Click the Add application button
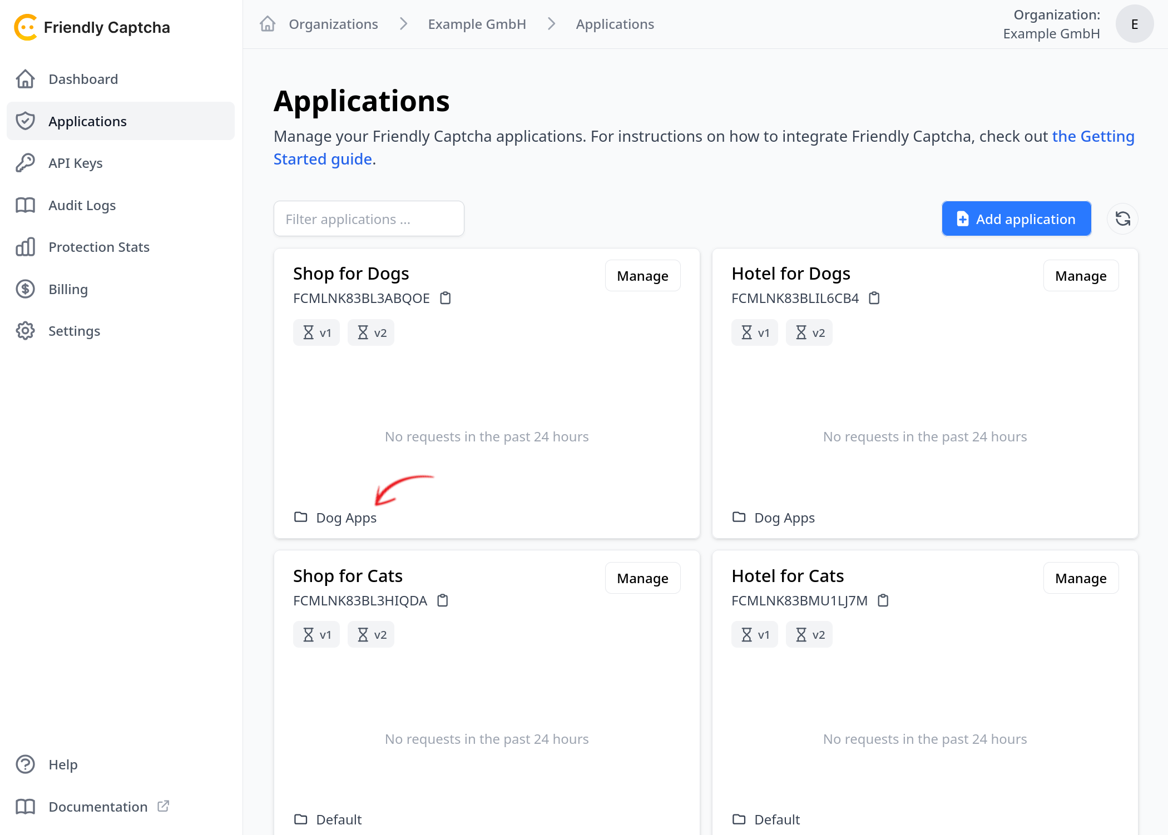1168x835 pixels. click(x=1016, y=218)
